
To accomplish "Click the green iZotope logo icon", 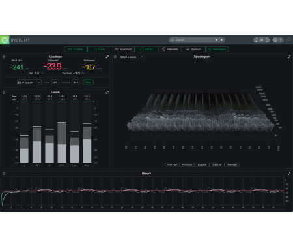I will point(5,40).
